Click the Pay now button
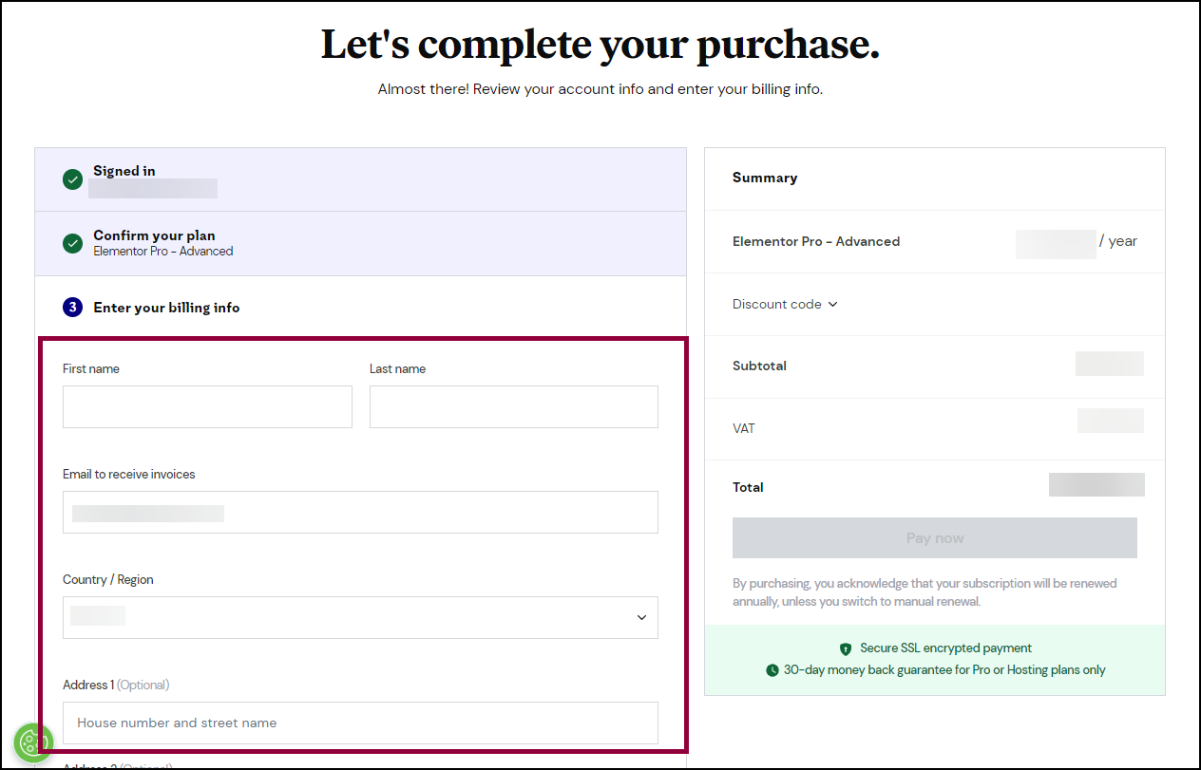Image resolution: width=1201 pixels, height=770 pixels. (x=935, y=537)
